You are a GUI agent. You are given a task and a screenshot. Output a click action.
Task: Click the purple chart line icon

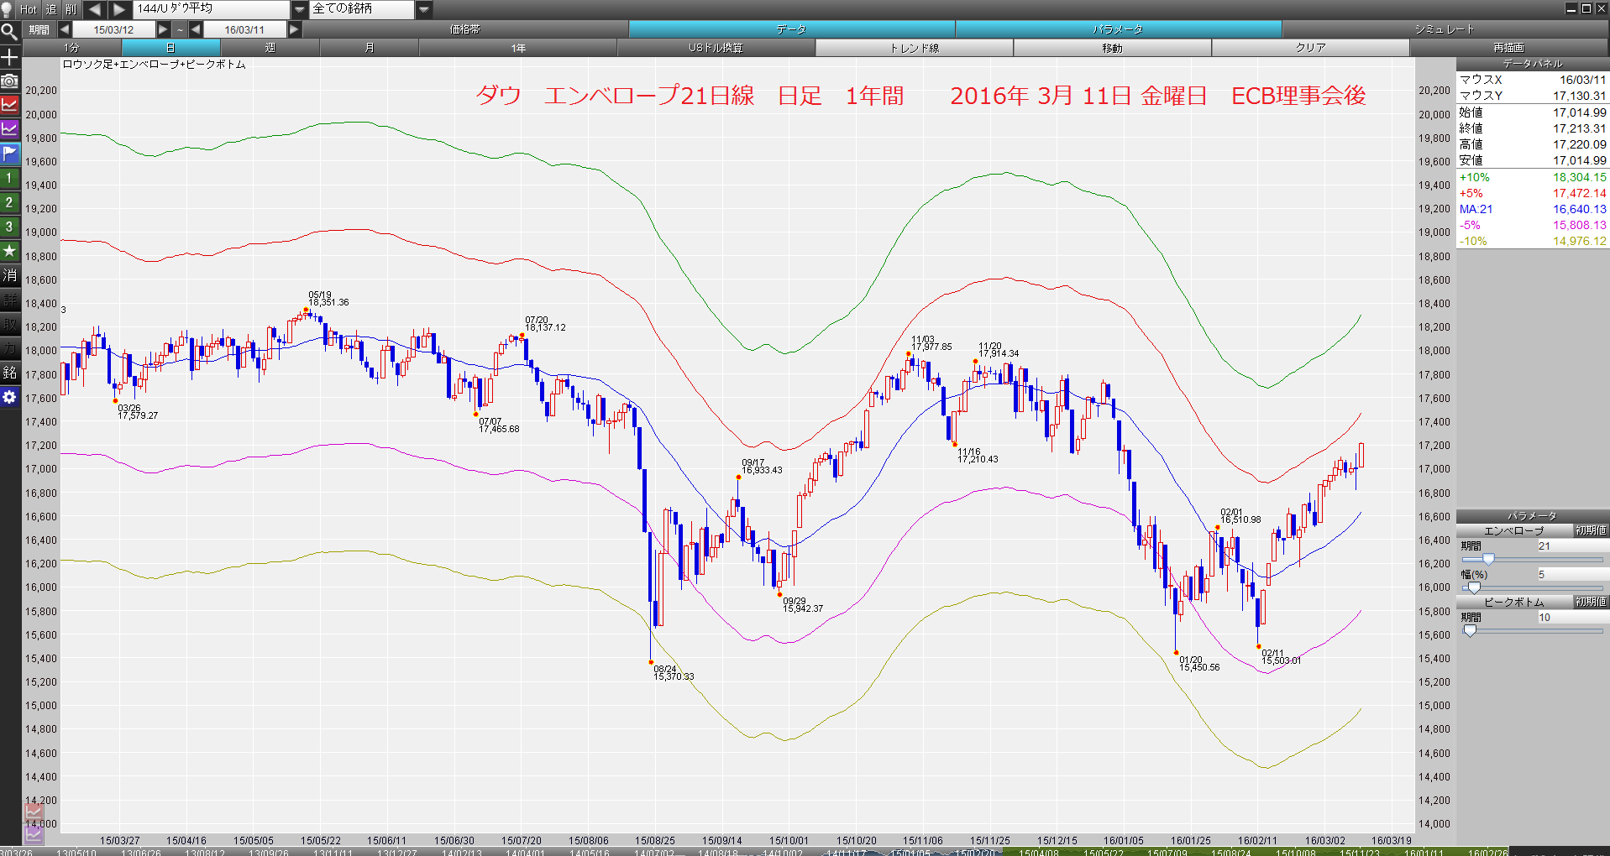9,129
